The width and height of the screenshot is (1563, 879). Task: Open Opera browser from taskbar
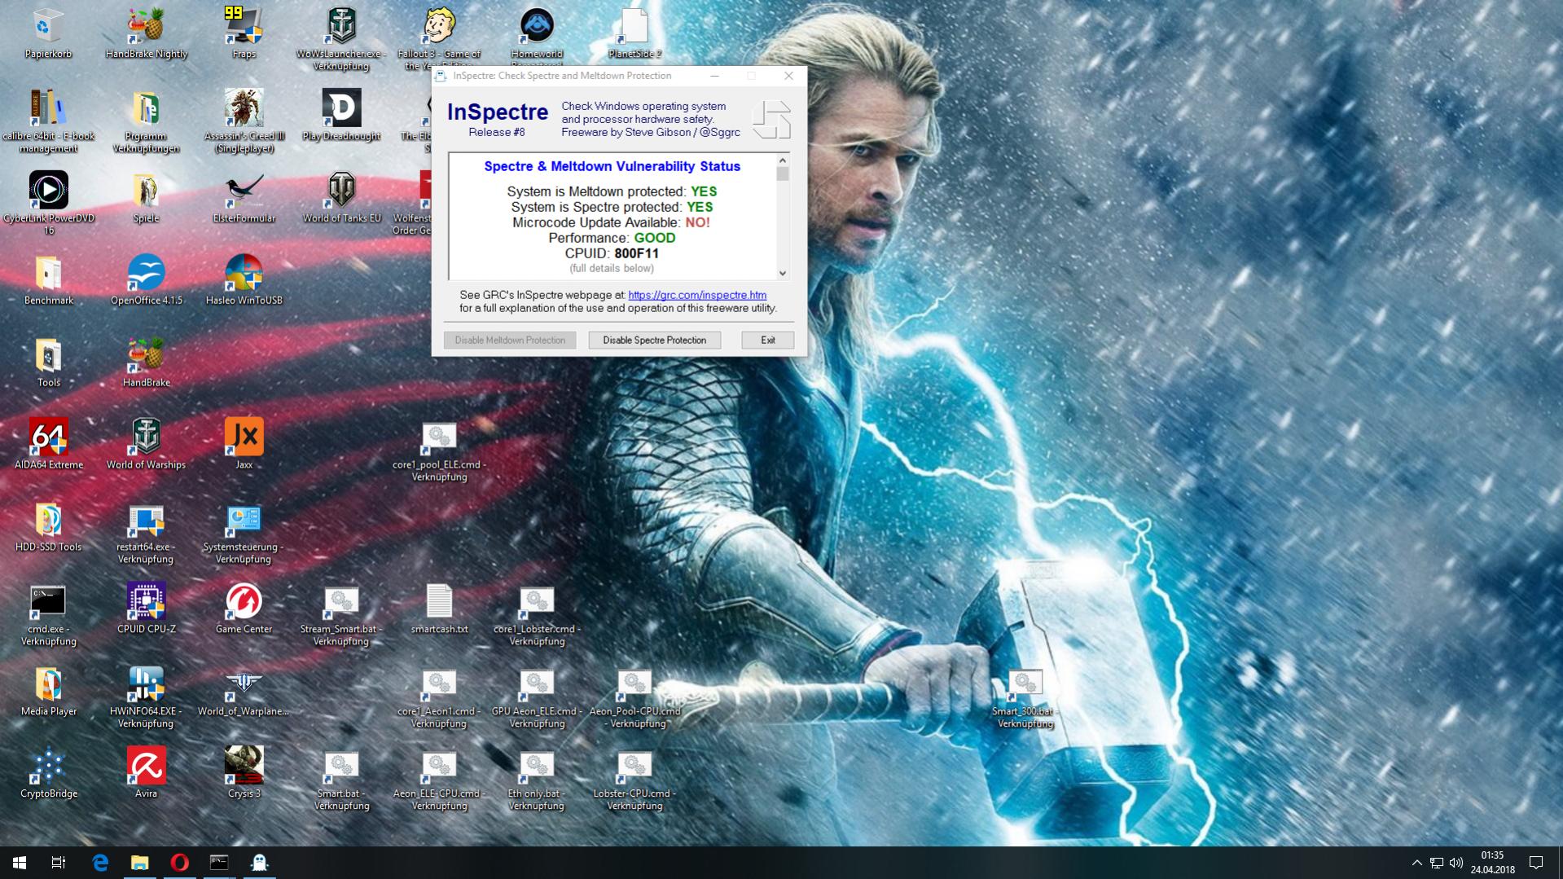[x=180, y=863]
